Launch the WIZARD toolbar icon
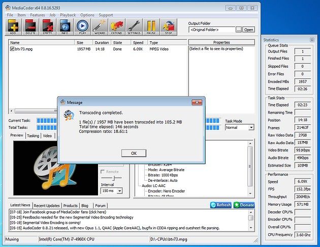320x247 pixels. point(100,27)
